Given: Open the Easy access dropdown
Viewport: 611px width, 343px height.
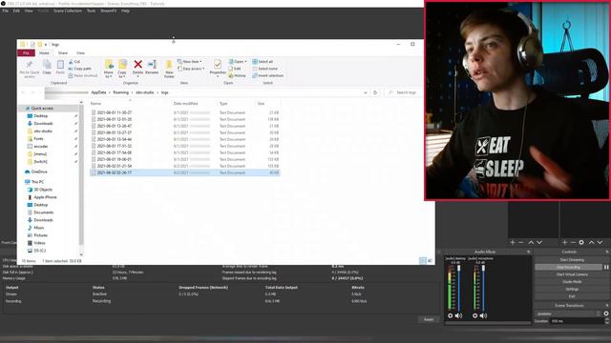Looking at the screenshot, I should click(x=191, y=69).
